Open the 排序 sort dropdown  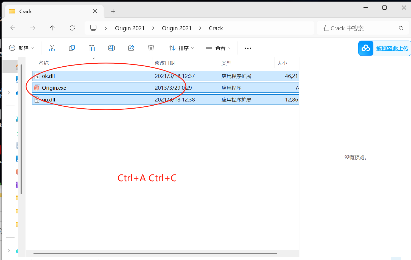click(x=181, y=48)
